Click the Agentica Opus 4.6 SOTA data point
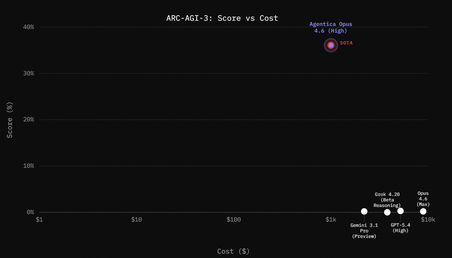452x258 pixels. 331,45
